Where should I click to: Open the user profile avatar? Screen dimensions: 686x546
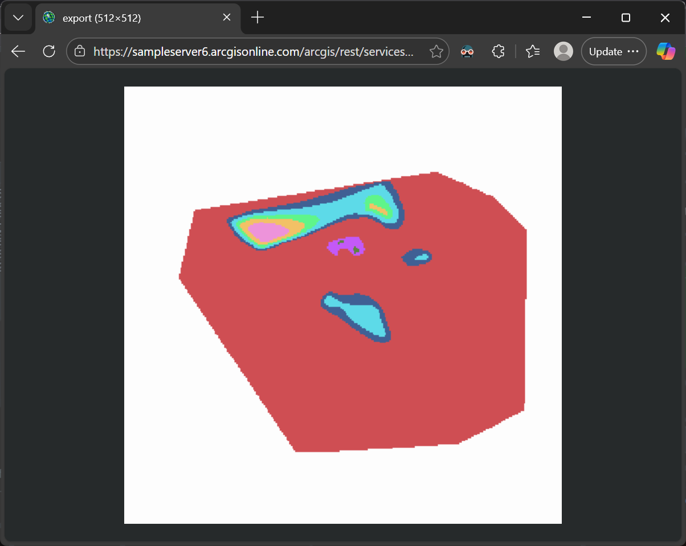coord(563,52)
